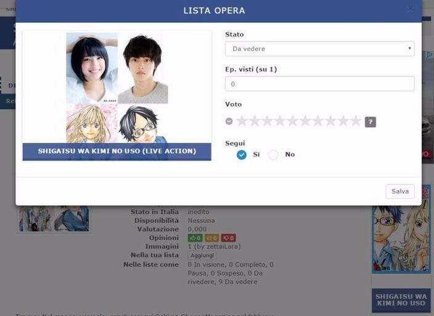
Task: Rate with the second star
Action: pyautogui.click(x=255, y=121)
